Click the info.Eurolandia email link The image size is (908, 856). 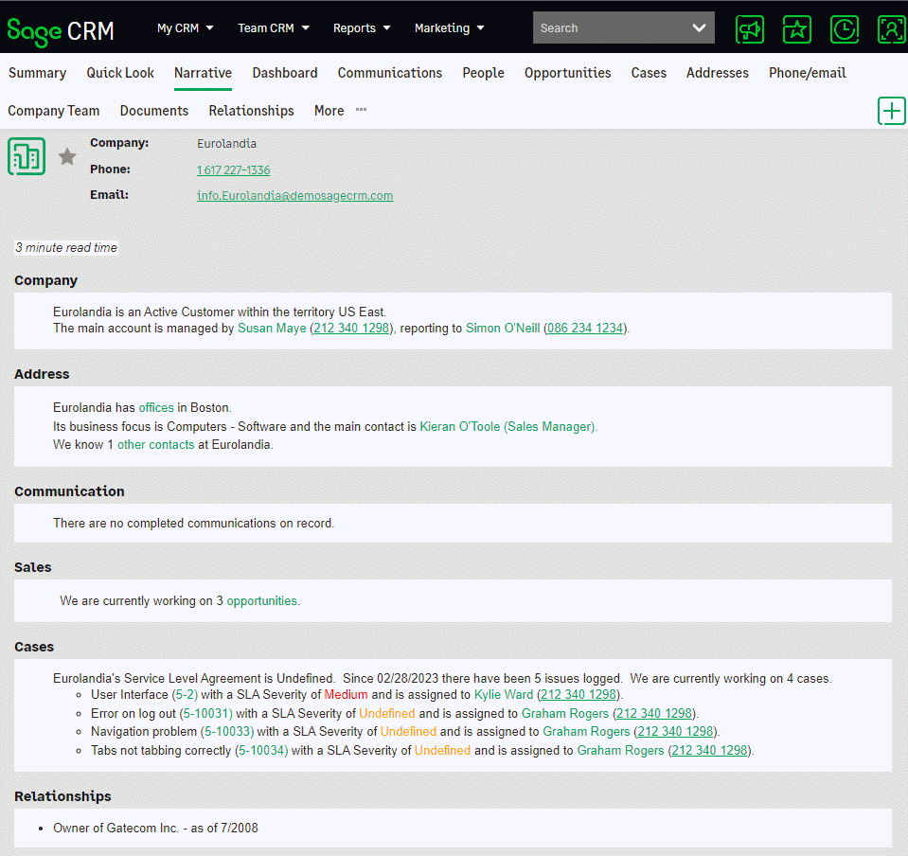[294, 196]
